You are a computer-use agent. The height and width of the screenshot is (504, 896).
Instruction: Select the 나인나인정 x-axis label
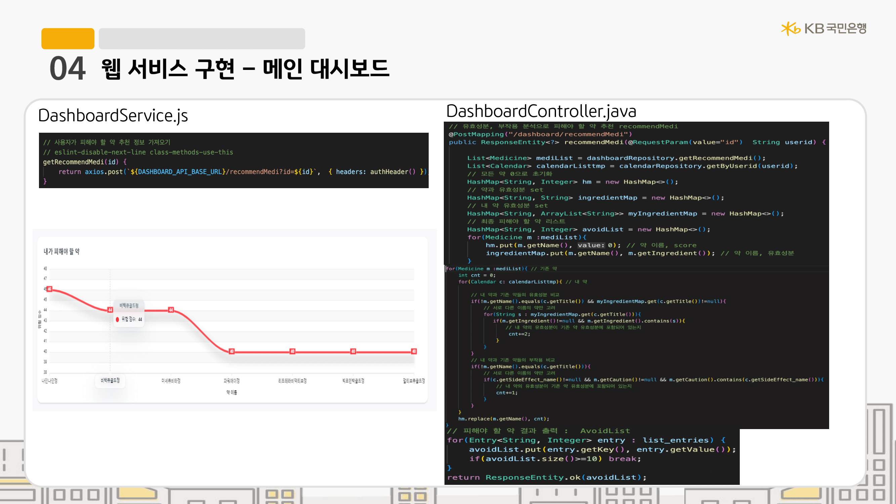point(49,381)
